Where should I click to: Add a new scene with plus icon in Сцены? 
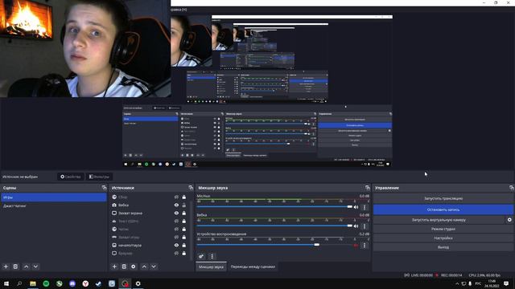6,267
